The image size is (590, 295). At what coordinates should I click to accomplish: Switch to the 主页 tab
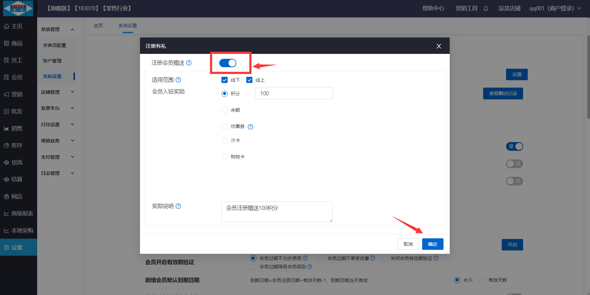pyautogui.click(x=98, y=26)
